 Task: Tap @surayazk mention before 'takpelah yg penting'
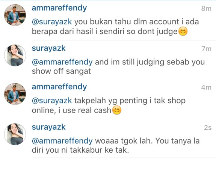click(52, 101)
